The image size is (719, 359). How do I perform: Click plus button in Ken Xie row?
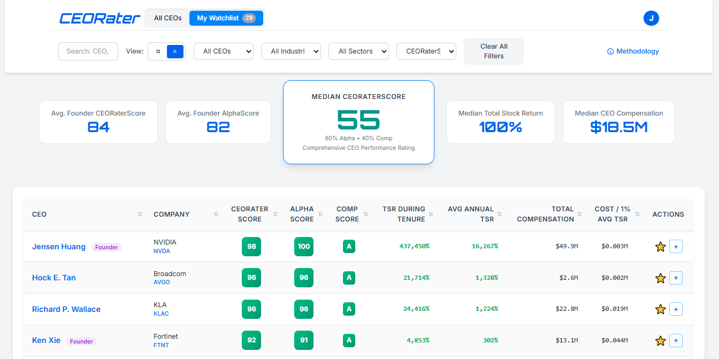click(676, 341)
